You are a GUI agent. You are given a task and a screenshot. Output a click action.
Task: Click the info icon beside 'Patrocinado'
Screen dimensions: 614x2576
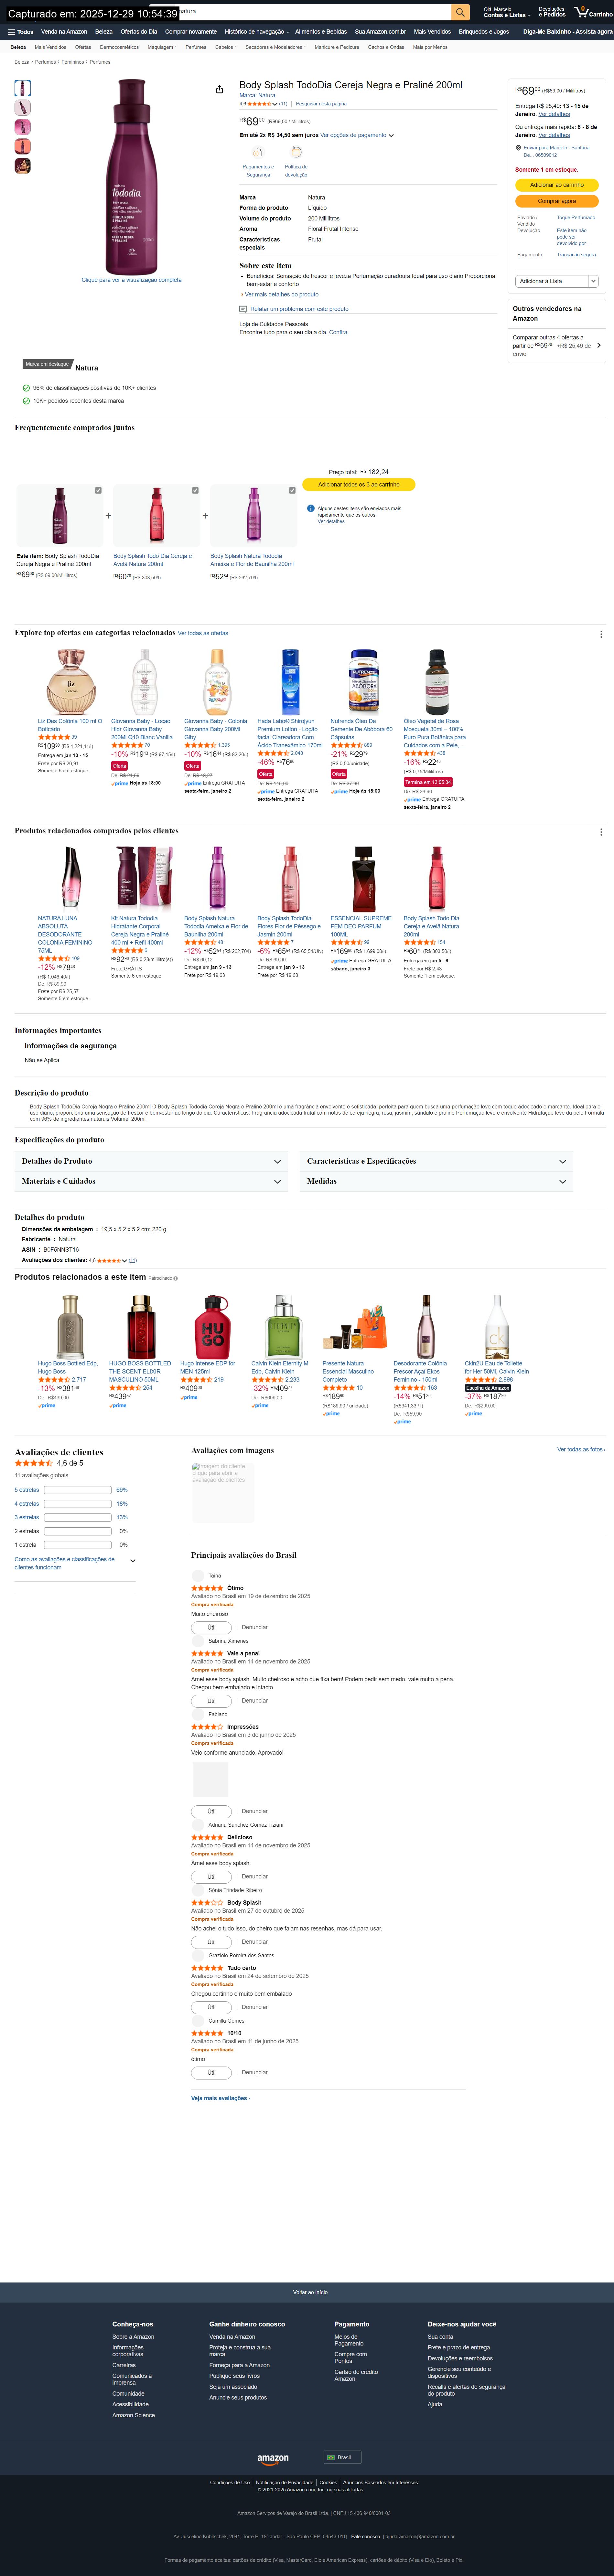point(176,1278)
